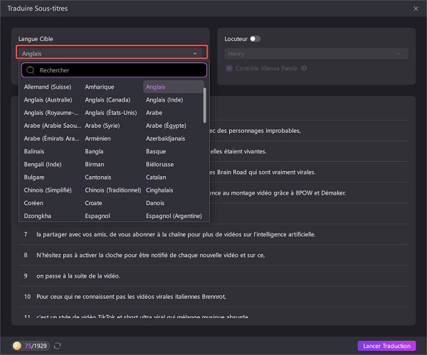Enable the Contrôle Vitesse Parole checkbox
Image resolution: width=427 pixels, height=355 pixels.
point(228,68)
